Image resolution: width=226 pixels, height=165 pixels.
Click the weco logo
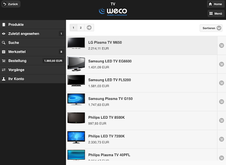pyautogui.click(x=113, y=11)
